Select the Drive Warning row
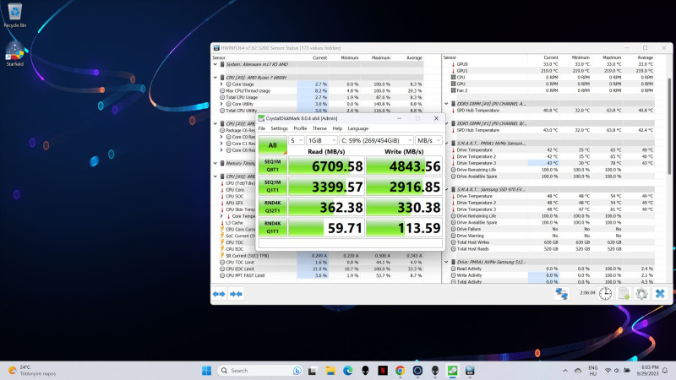Viewport: 676px width, 380px height. (553, 236)
